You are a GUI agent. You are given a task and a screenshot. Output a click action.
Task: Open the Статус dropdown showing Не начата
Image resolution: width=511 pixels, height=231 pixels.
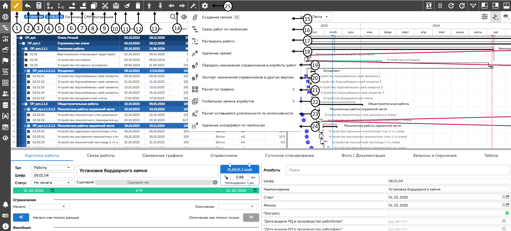click(x=52, y=183)
